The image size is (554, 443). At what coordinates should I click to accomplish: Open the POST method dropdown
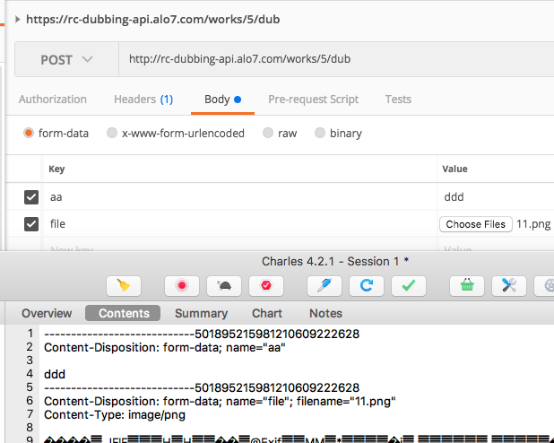coord(66,59)
